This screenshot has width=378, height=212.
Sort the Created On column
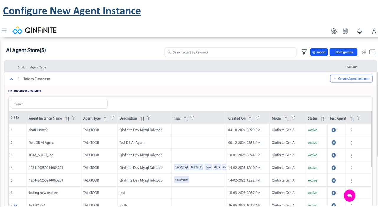251,118
